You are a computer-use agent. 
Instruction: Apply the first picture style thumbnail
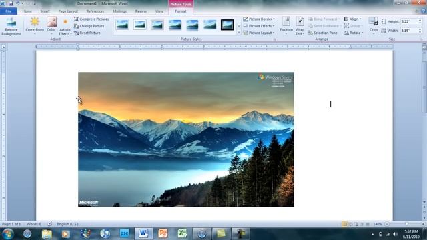122,25
